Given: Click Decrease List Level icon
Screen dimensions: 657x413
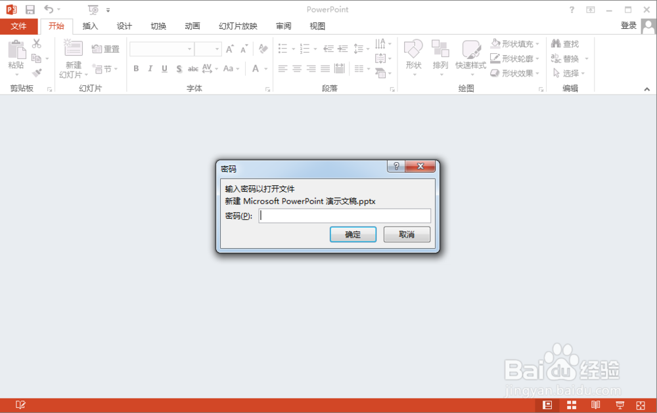Looking at the screenshot, I should 328,49.
